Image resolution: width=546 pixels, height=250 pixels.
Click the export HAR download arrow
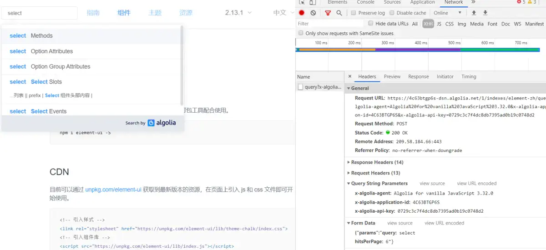coord(485,13)
